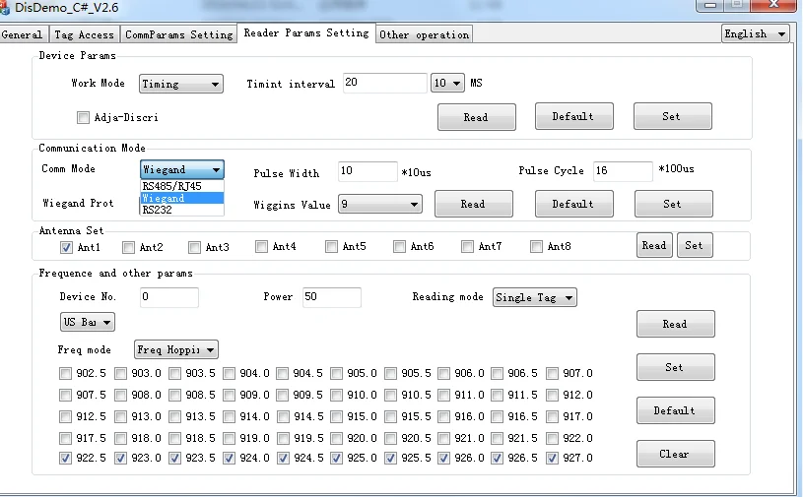Uncheck the 926.0 frequency checkbox
Viewport: 803px width, 497px height.
point(443,459)
